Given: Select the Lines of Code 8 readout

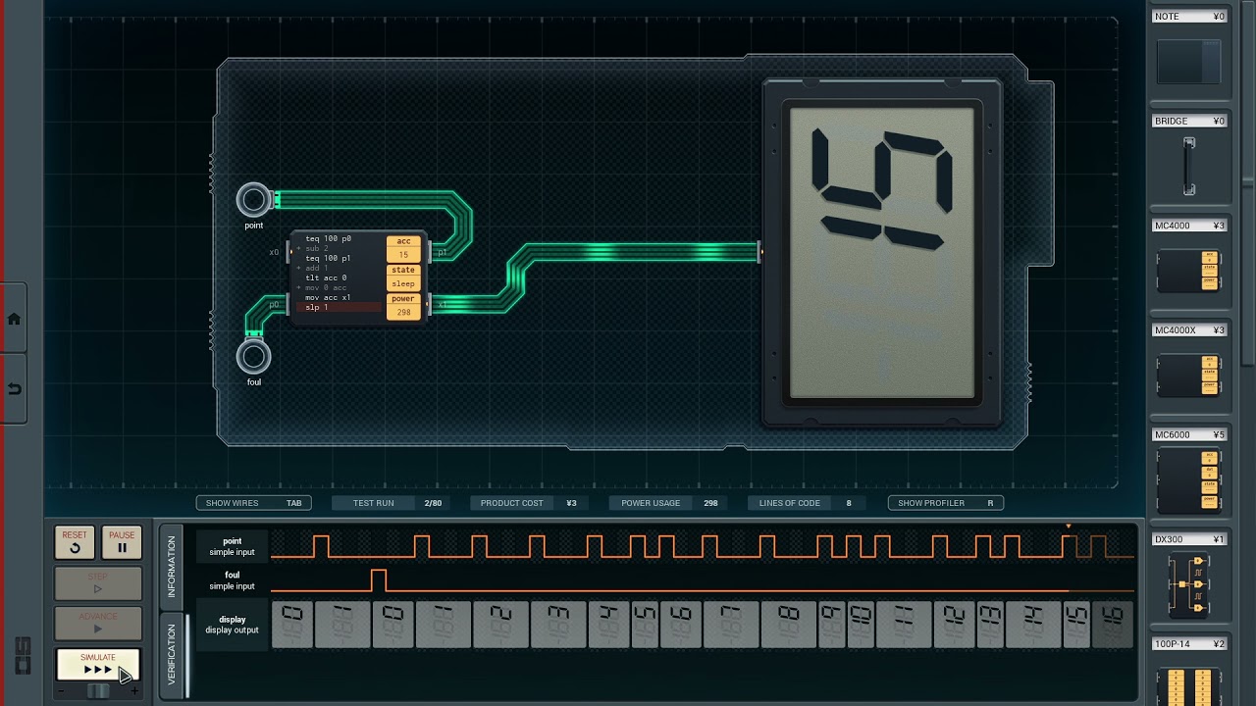Looking at the screenshot, I should click(806, 503).
